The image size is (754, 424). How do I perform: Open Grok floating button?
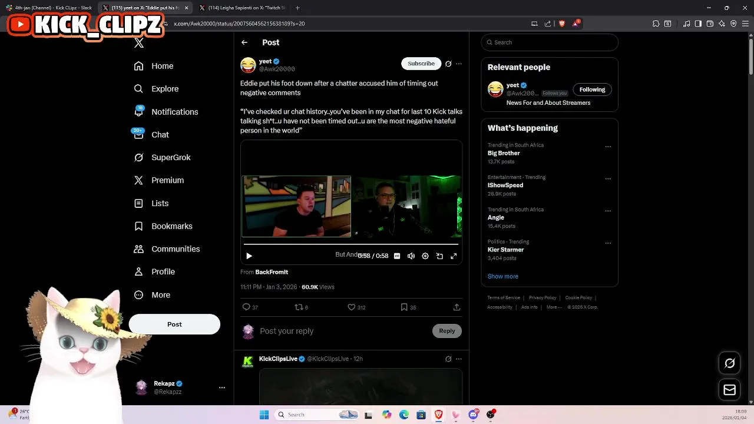(x=729, y=363)
